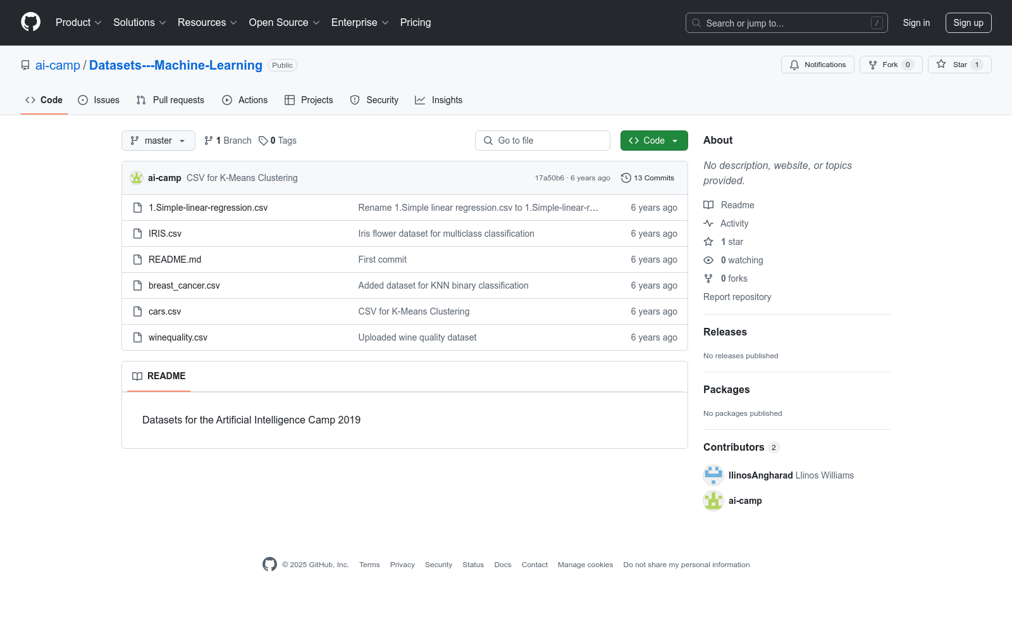Click the Sign in link
Viewport: 1012px width, 633px height.
916,23
